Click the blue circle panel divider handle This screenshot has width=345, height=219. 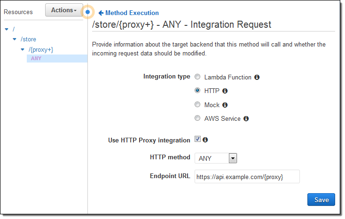(87, 12)
